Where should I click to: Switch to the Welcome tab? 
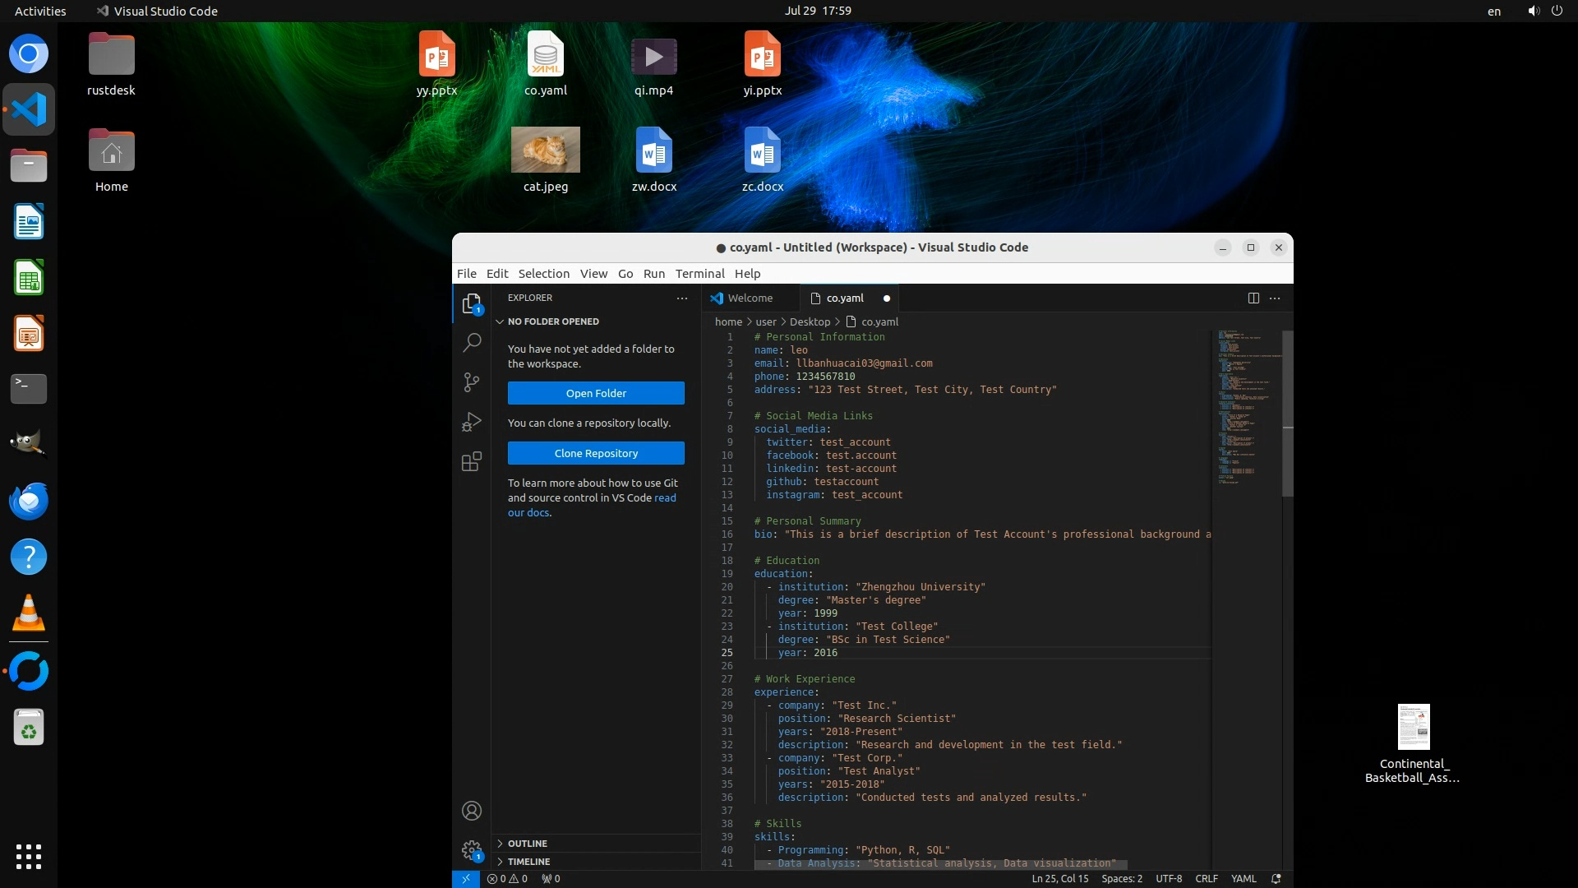coord(750,298)
